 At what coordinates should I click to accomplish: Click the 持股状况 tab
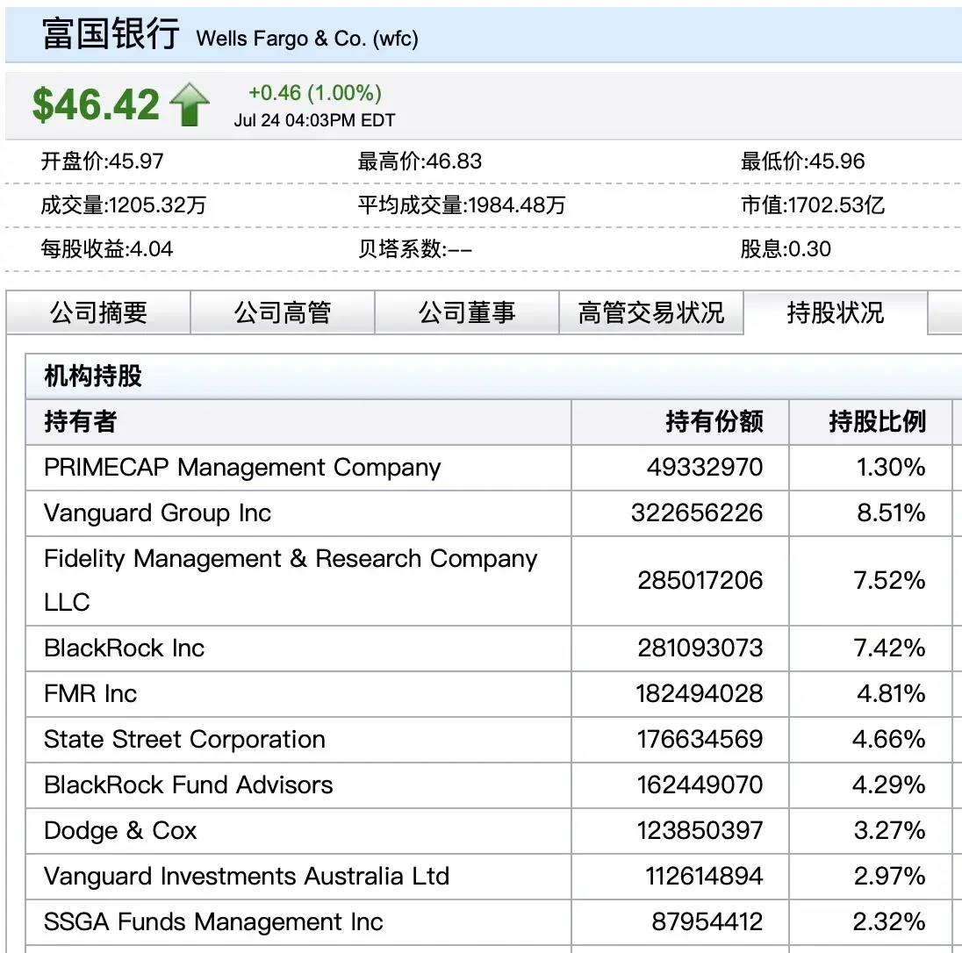point(835,313)
